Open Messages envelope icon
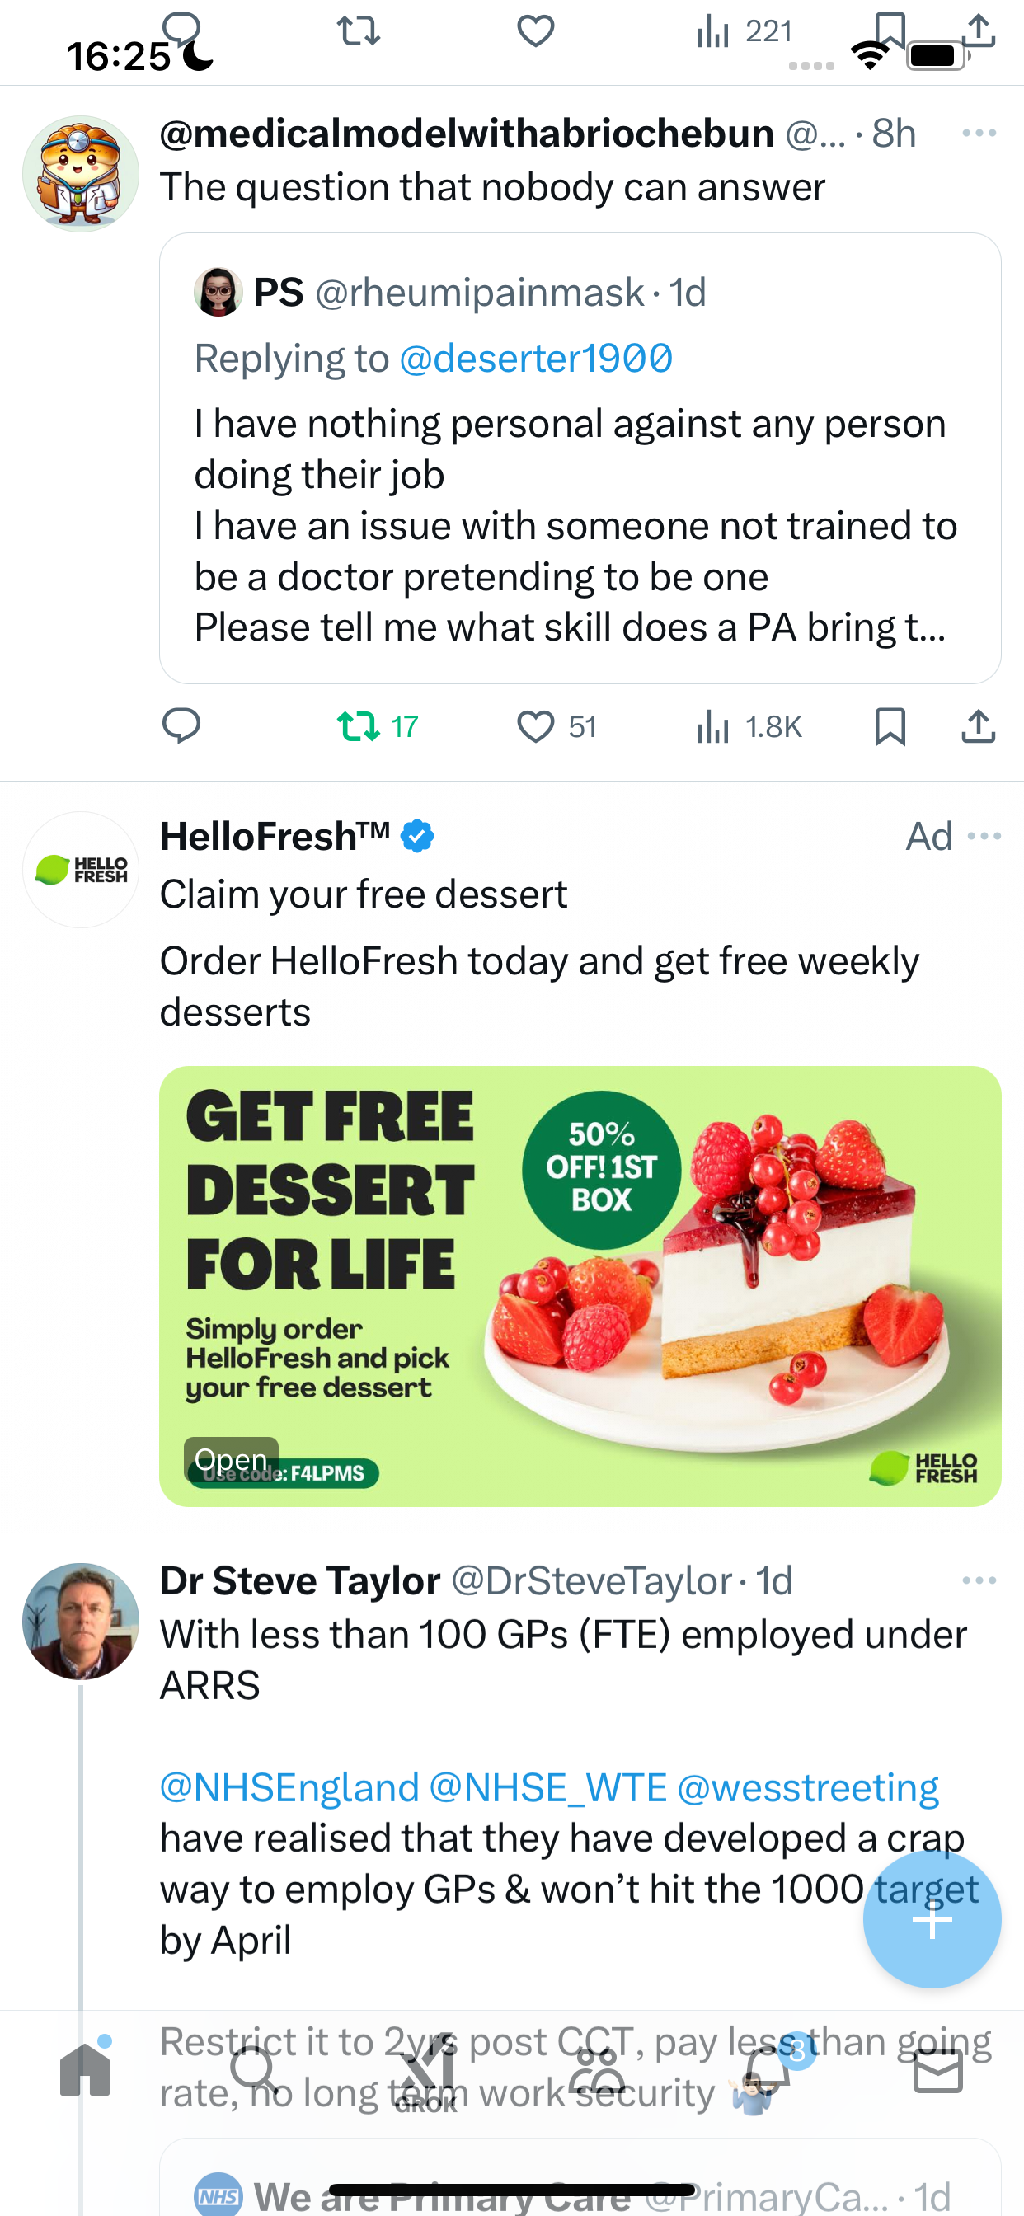This screenshot has width=1024, height=2216. [938, 2070]
